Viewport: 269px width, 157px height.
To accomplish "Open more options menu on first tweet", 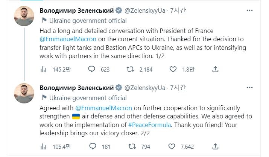I will 249,10.
